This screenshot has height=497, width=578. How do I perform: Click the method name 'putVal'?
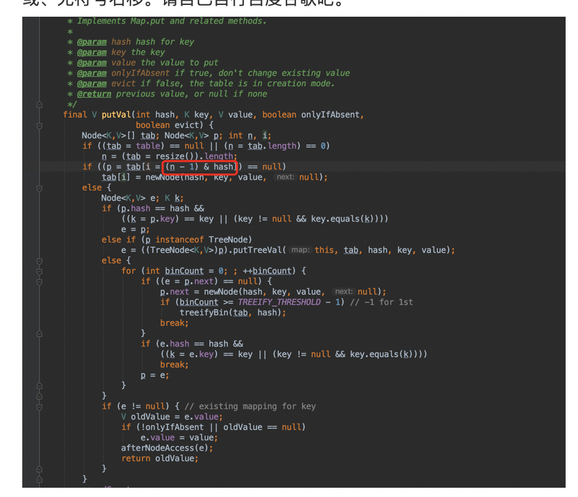click(116, 114)
